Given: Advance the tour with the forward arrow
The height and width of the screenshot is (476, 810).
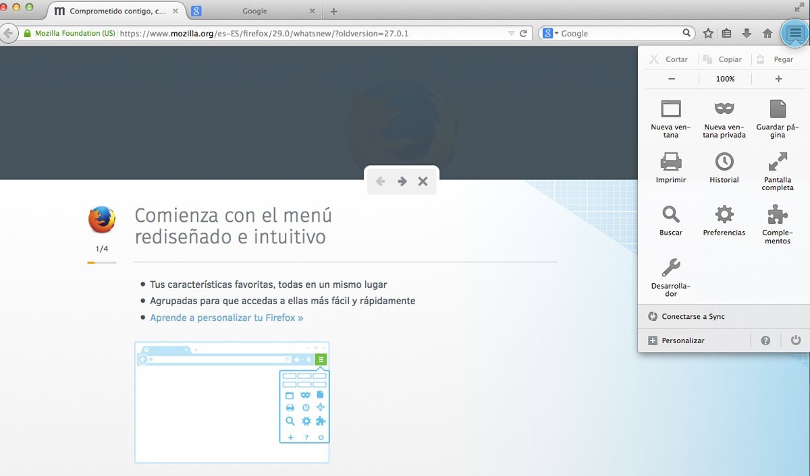Looking at the screenshot, I should pos(402,181).
